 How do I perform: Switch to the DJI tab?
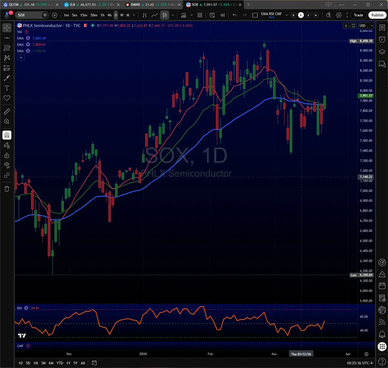(x=92, y=5)
